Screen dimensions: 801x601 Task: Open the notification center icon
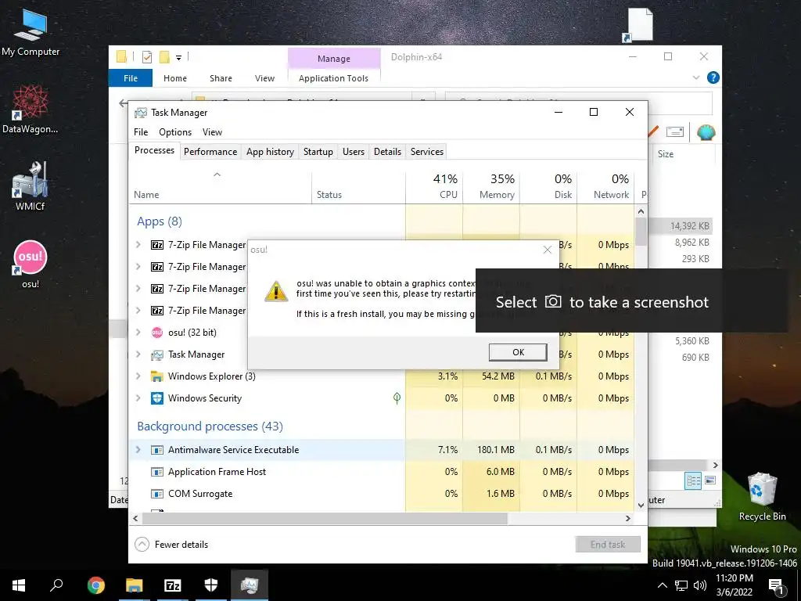[x=777, y=585]
